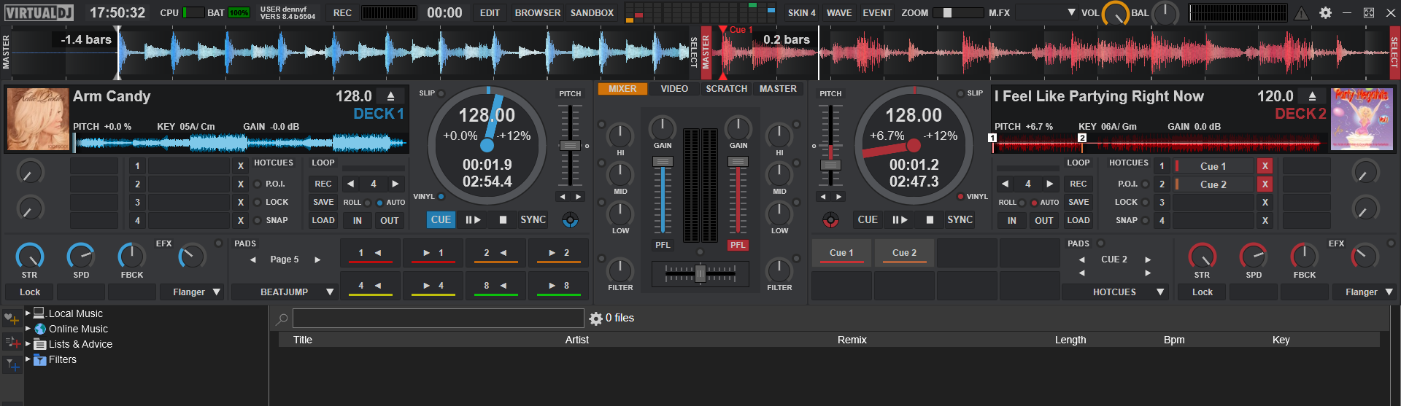Click add virtual folder icon in sidebar
Image resolution: width=1401 pixels, height=406 pixels.
coord(12,342)
